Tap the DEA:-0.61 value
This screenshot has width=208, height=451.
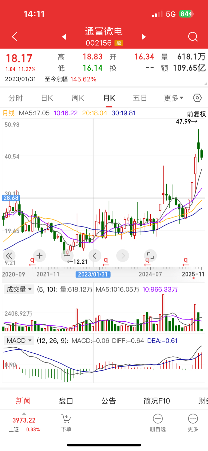[x=162, y=341]
